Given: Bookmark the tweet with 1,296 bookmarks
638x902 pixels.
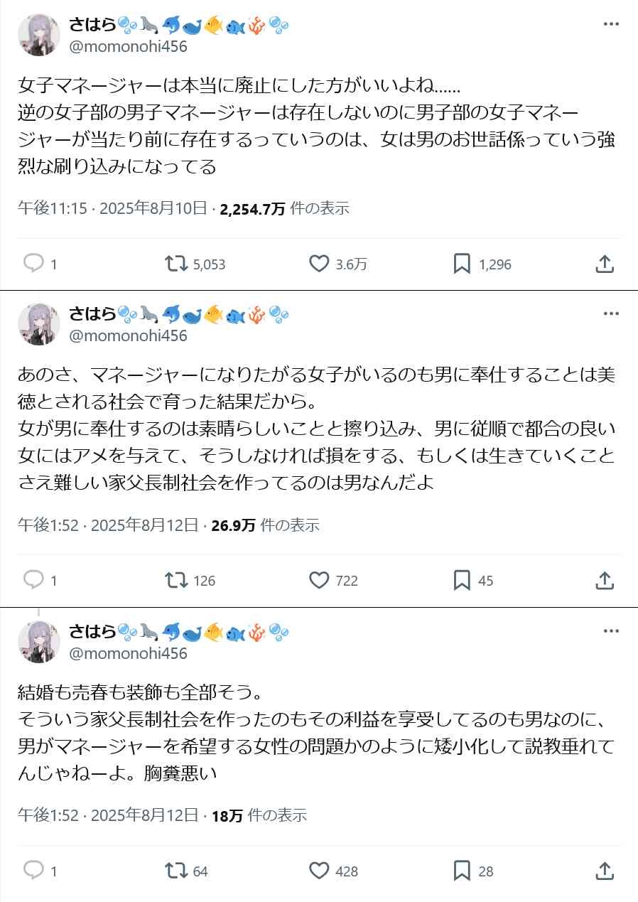Looking at the screenshot, I should coord(462,264).
